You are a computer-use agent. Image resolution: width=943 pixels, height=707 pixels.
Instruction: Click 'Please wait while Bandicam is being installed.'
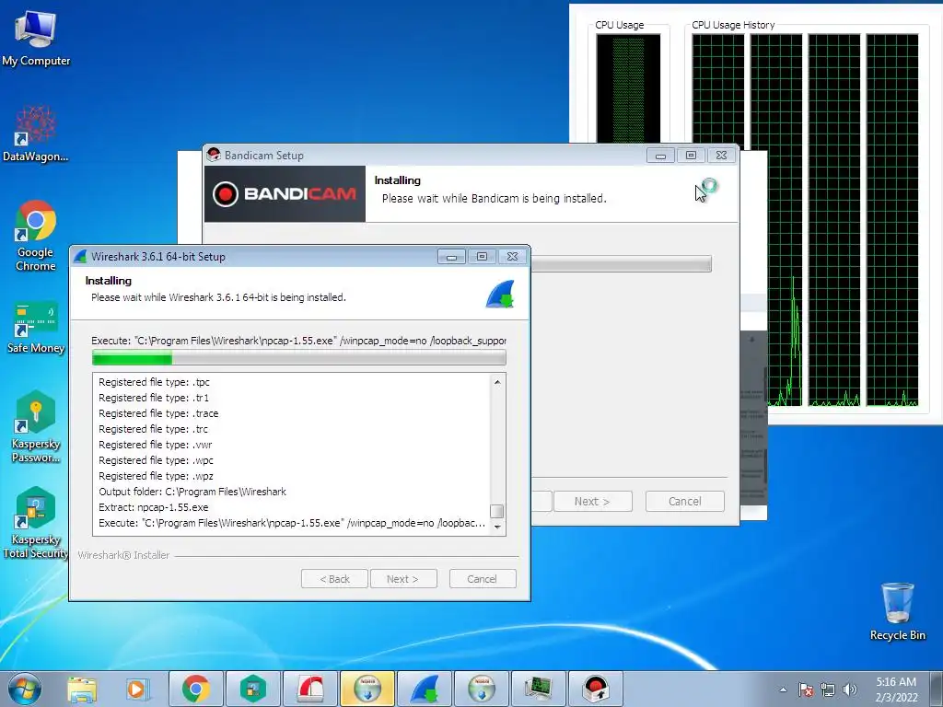pos(494,199)
